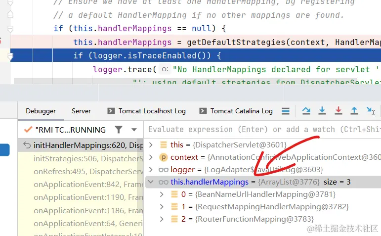The image size is (381, 236).
Task: Click the watch glasses icon beside this.handlerMappings
Action: (x=164, y=182)
